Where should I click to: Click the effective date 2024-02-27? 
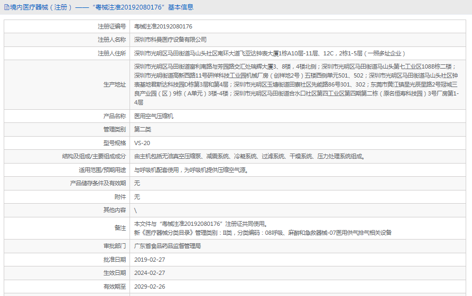click(150, 273)
